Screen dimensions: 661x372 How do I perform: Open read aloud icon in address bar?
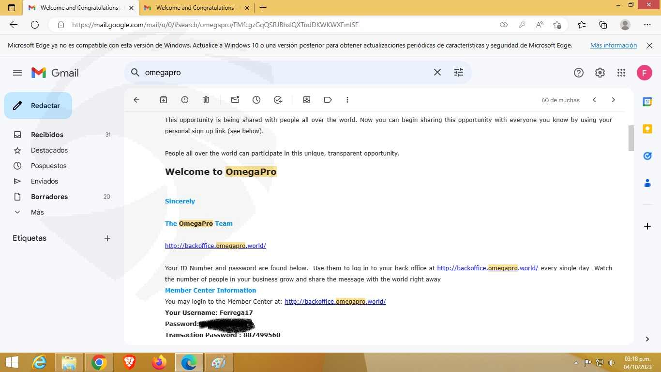pyautogui.click(x=540, y=25)
